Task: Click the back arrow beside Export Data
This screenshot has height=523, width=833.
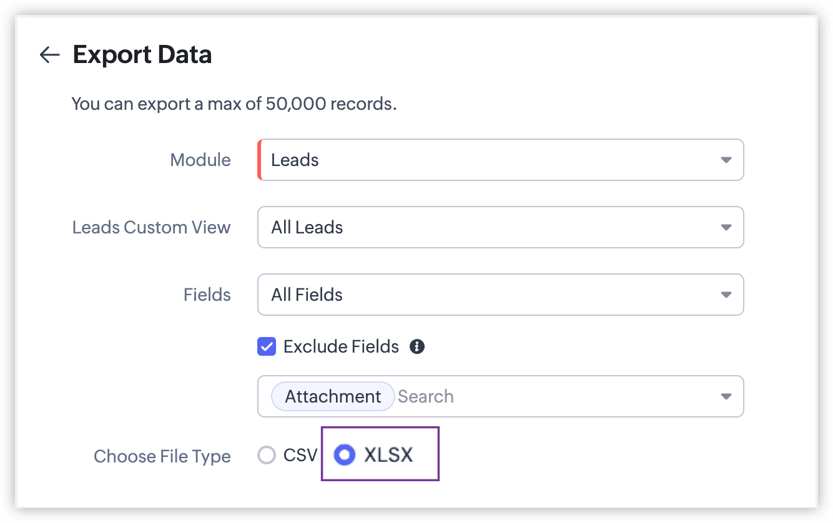Action: tap(49, 55)
